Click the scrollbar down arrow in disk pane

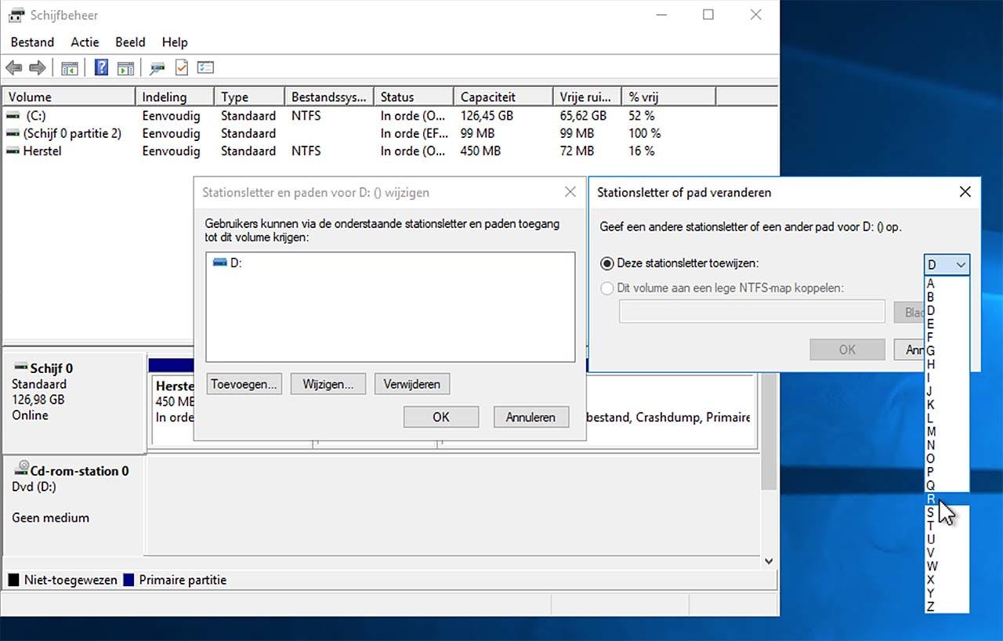pyautogui.click(x=769, y=561)
